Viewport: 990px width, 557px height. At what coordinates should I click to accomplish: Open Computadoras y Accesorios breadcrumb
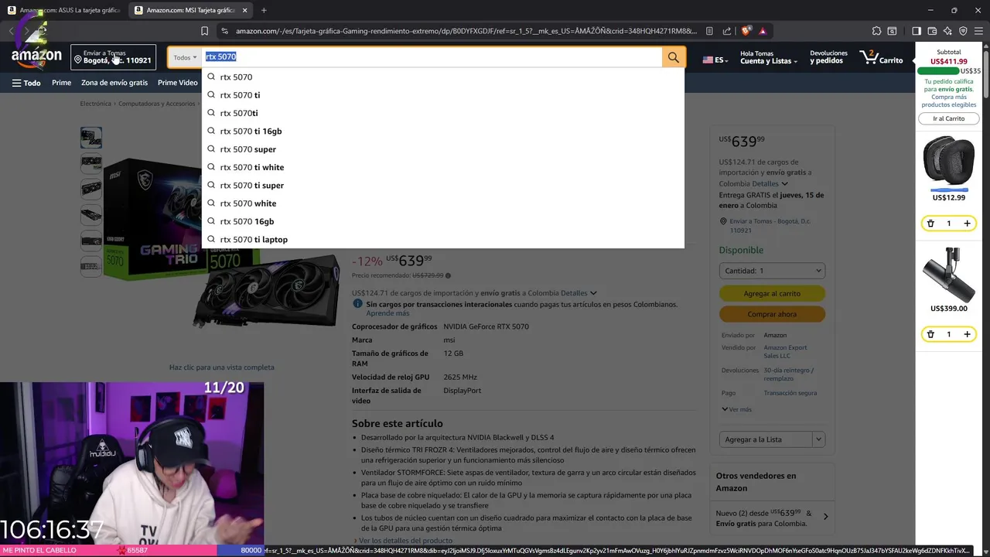[157, 104]
